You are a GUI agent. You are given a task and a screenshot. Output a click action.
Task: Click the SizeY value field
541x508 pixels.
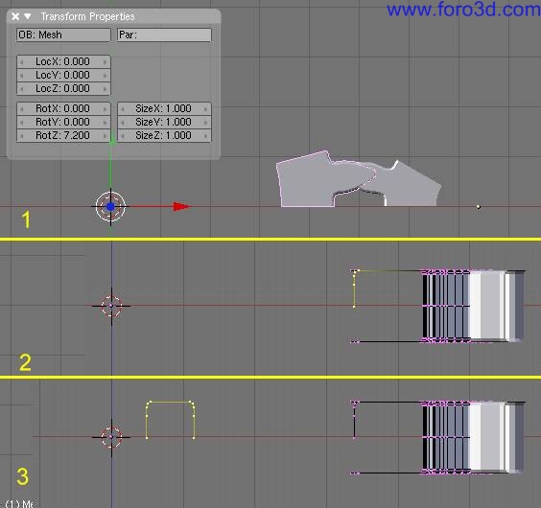click(x=164, y=122)
